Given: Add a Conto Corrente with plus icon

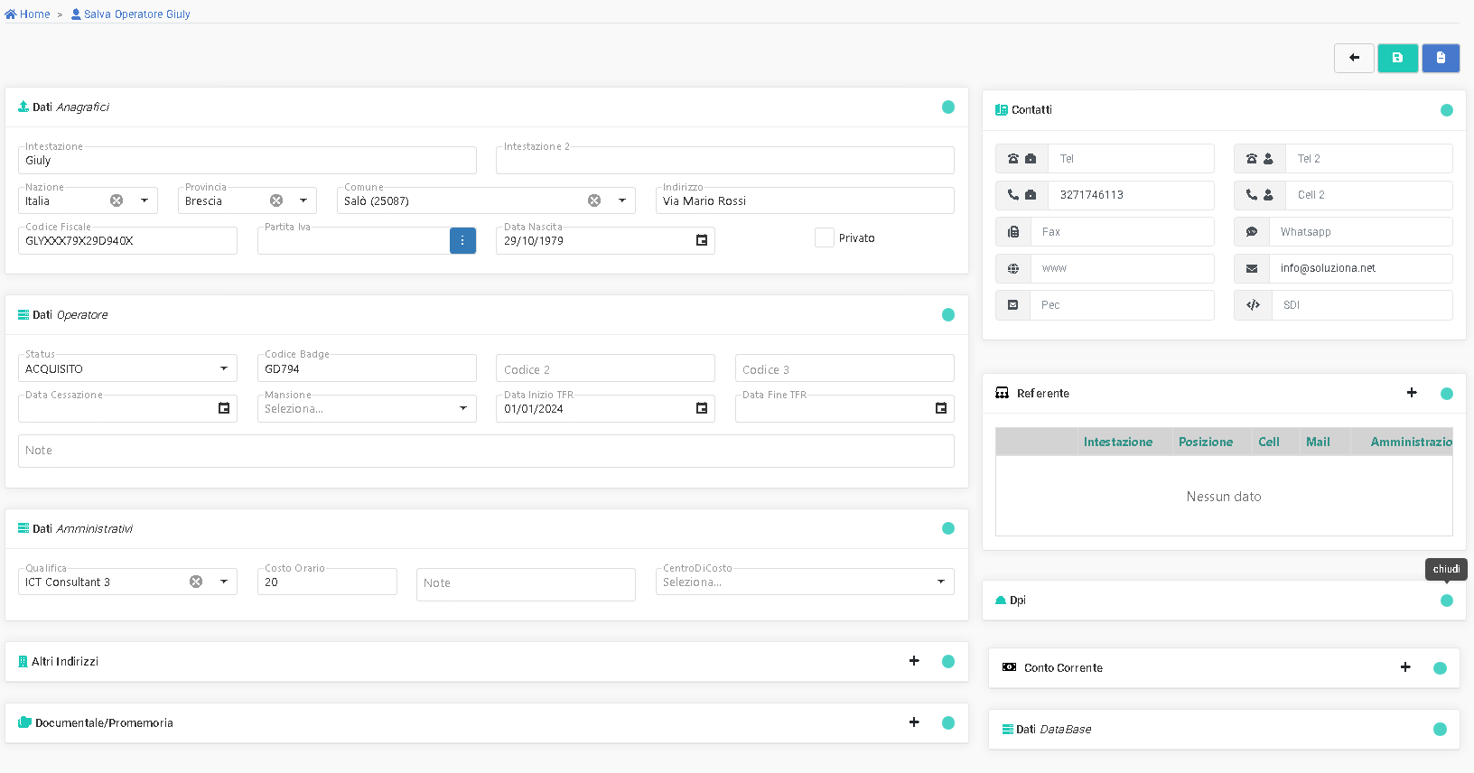Looking at the screenshot, I should click(1405, 667).
